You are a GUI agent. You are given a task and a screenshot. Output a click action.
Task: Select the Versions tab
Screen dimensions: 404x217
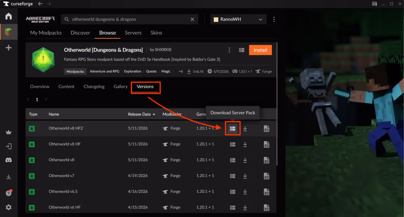click(x=145, y=87)
